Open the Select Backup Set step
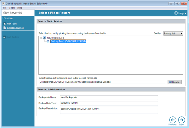This screenshot has width=189, height=128. point(15,28)
